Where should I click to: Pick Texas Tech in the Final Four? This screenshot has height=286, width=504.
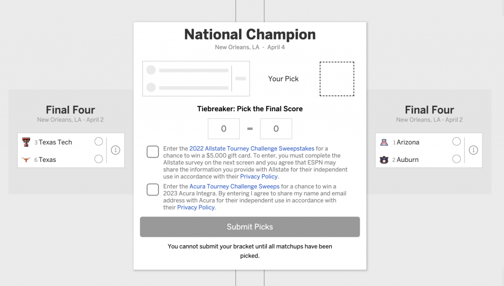(98, 141)
